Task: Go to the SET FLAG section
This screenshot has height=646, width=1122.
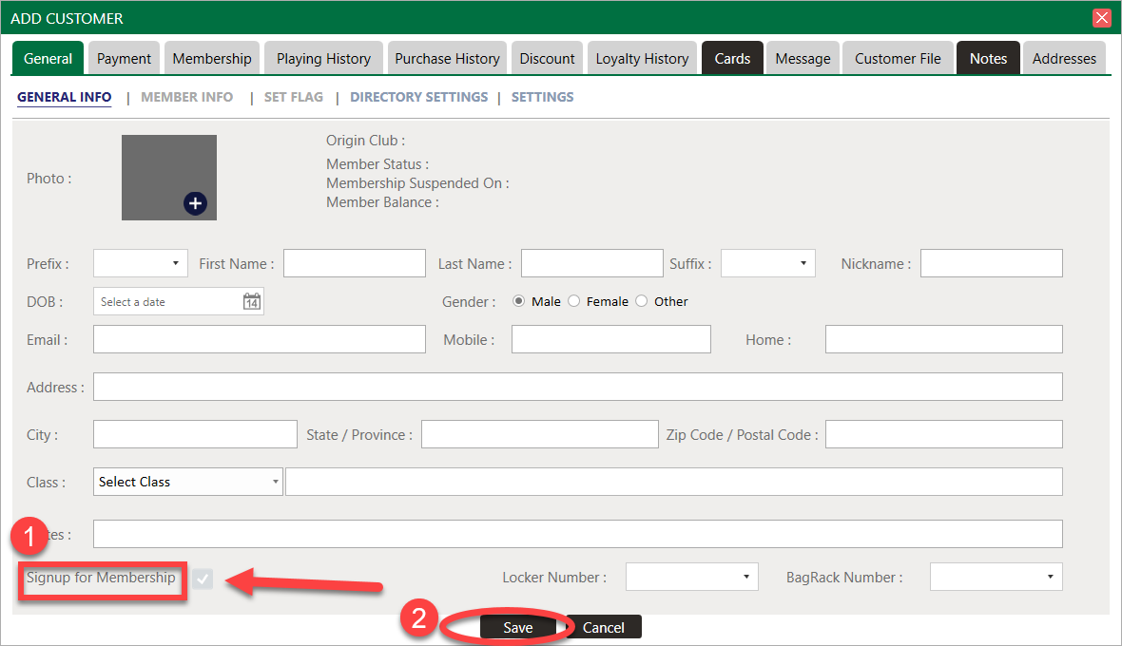Action: click(294, 97)
